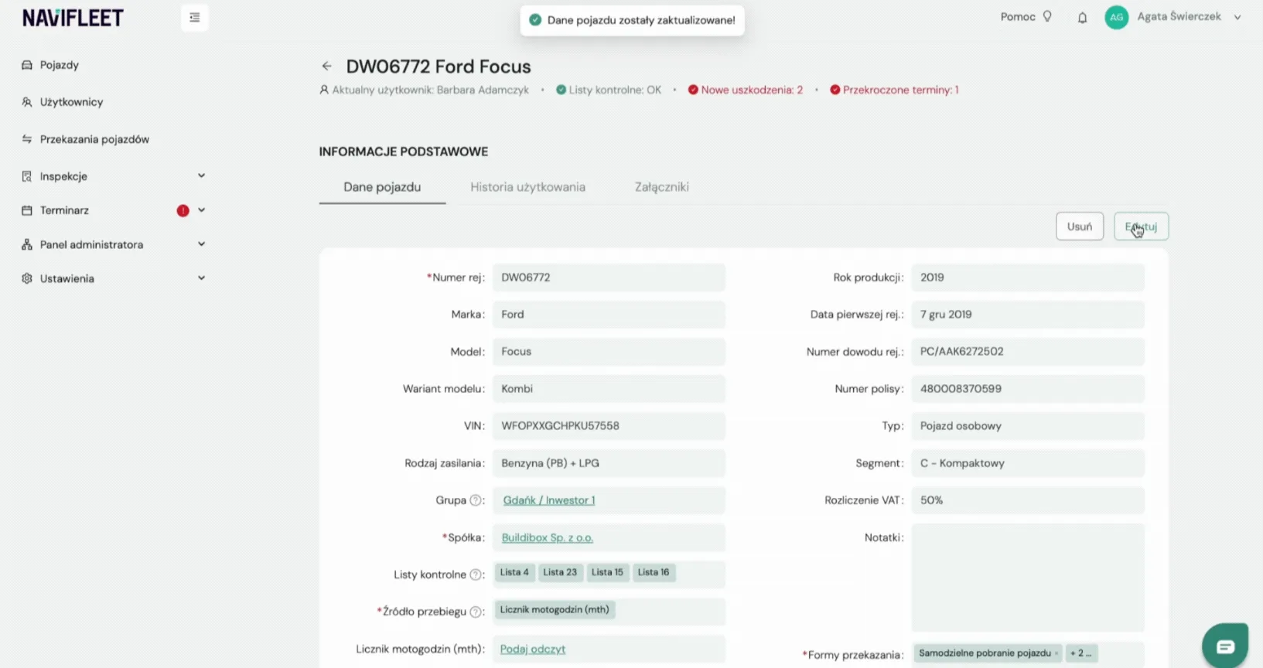Click the Notatki text area
The image size is (1263, 668).
pyautogui.click(x=1028, y=578)
